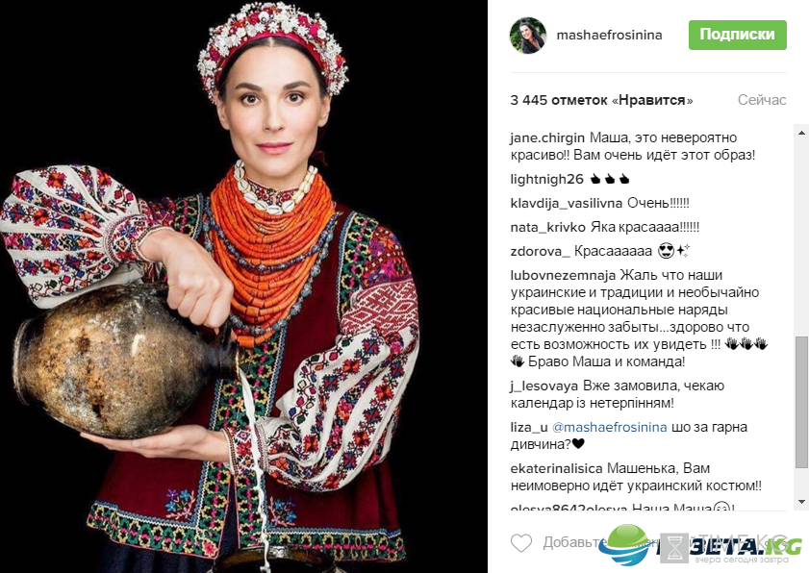Click the down arrow in the comments scrollbar
This screenshot has width=809, height=573.
click(801, 501)
